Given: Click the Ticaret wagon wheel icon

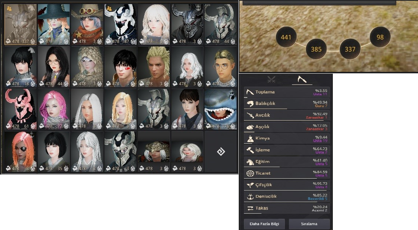Looking at the screenshot, I should pyautogui.click(x=250, y=173).
